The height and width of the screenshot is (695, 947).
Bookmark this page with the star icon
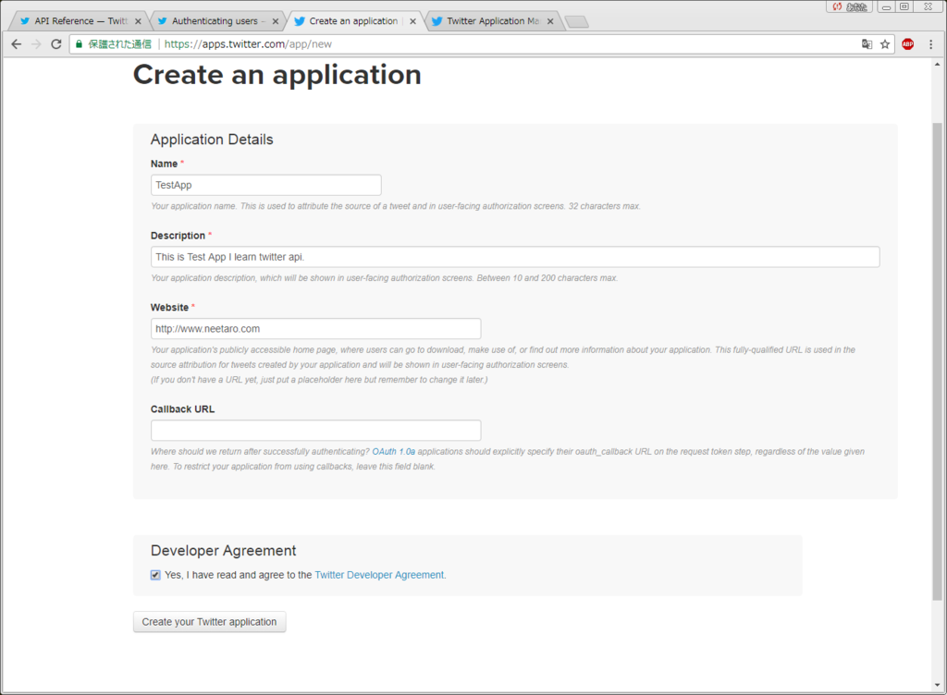pyautogui.click(x=885, y=44)
